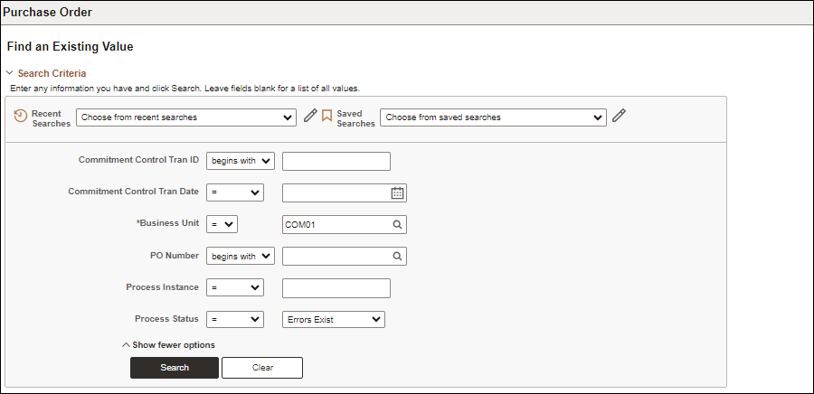Click the pencil icon beside saved searches
814x394 pixels.
[619, 116]
